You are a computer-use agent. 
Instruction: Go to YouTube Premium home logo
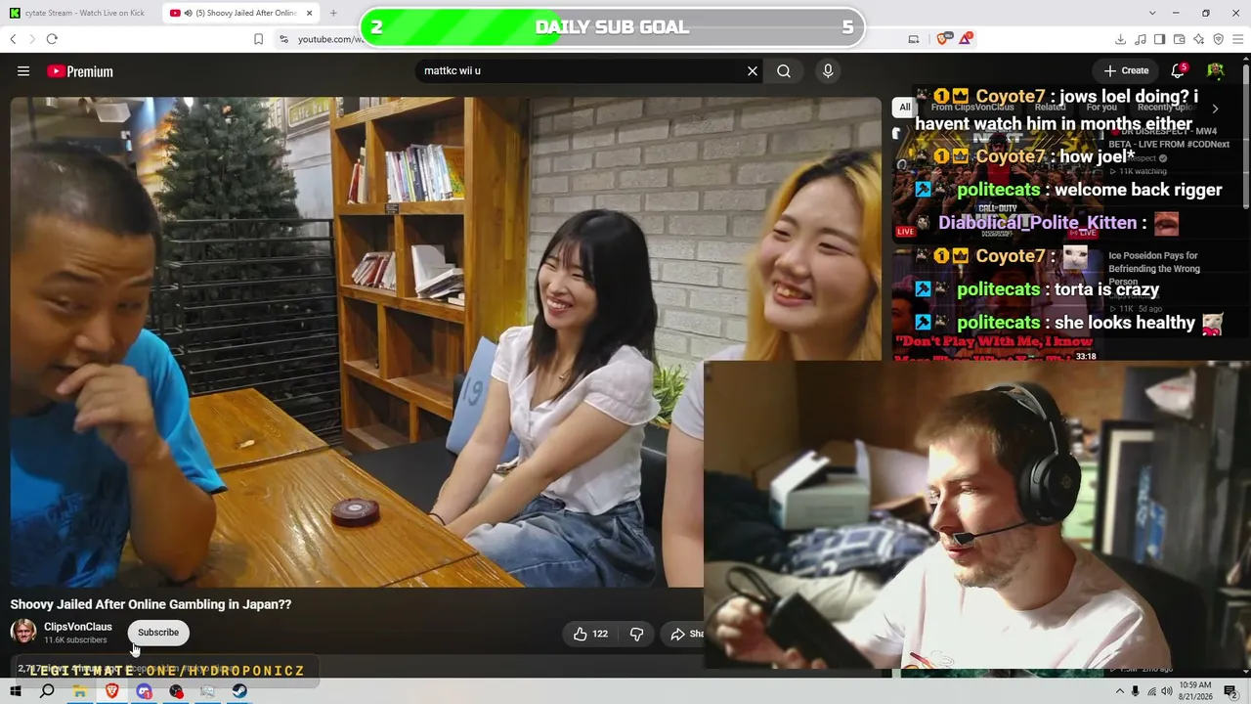point(80,71)
